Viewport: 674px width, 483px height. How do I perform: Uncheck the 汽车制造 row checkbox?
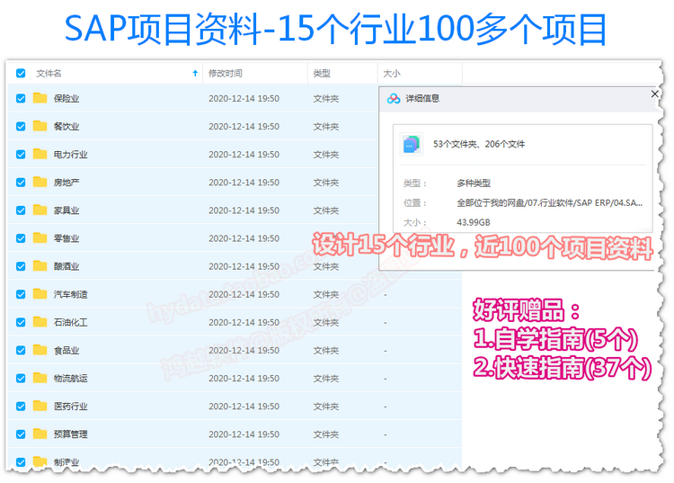21,294
